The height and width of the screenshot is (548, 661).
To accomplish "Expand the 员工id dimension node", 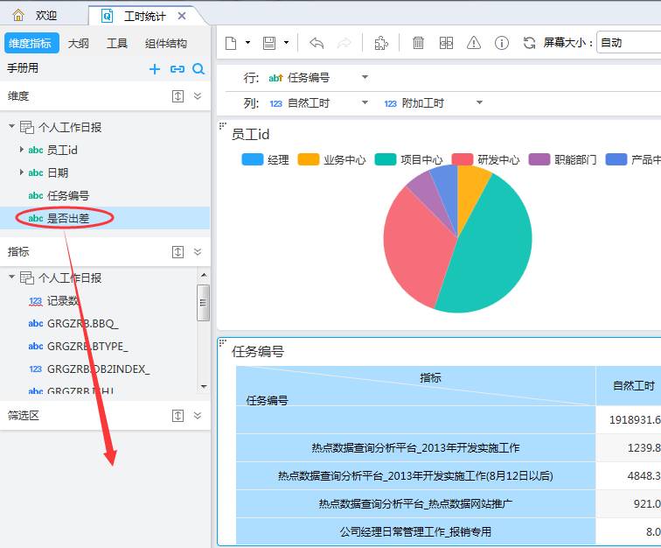I will [x=22, y=150].
